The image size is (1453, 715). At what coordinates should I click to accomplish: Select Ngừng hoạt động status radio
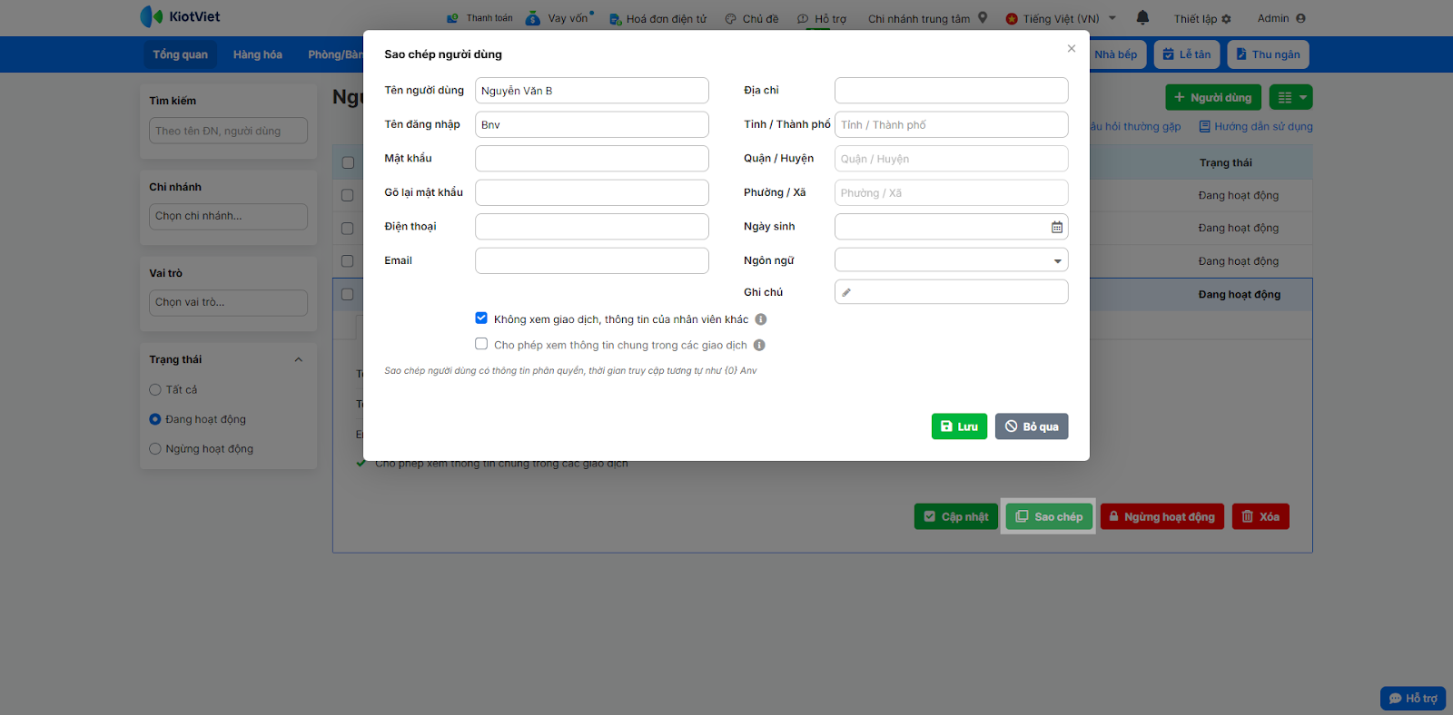coord(155,448)
